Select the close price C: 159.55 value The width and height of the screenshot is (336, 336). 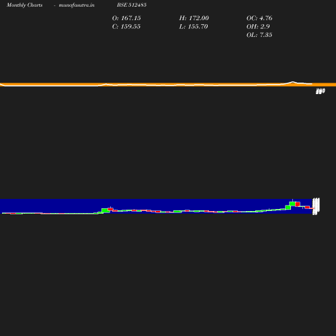point(126,27)
